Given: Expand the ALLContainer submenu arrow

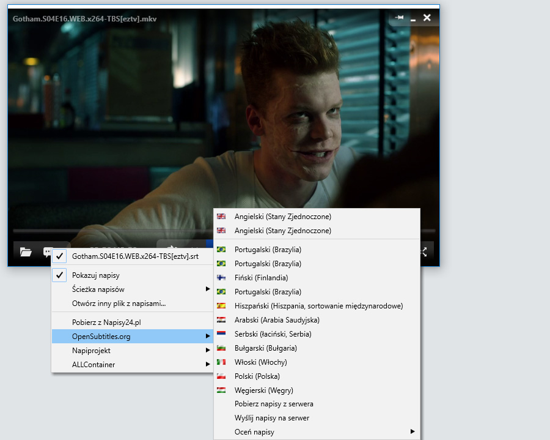Looking at the screenshot, I should pyautogui.click(x=208, y=364).
